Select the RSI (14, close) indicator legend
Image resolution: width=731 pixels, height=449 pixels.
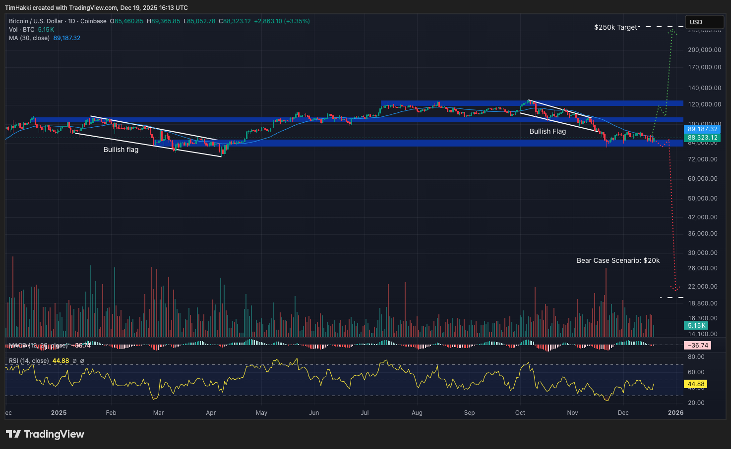pos(29,361)
